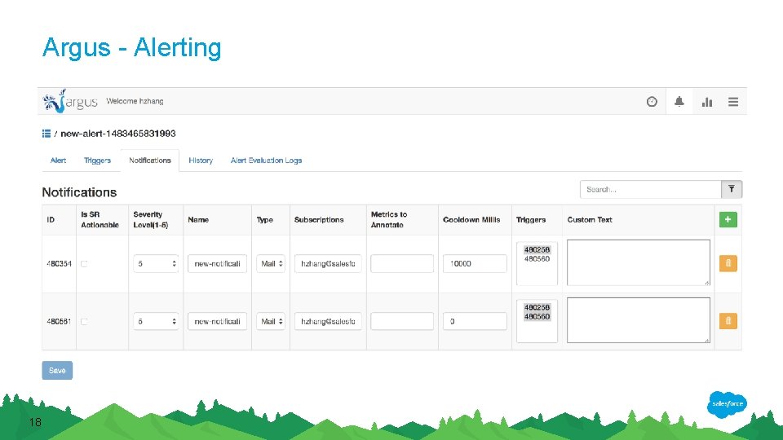This screenshot has width=783, height=440.
Task: Click the alerts list breadcrumb icon
Action: [x=46, y=133]
